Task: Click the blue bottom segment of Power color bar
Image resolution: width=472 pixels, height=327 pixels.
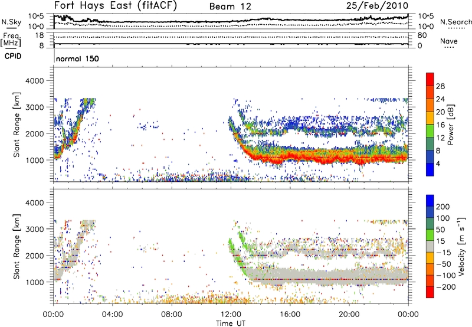Action: pos(430,170)
